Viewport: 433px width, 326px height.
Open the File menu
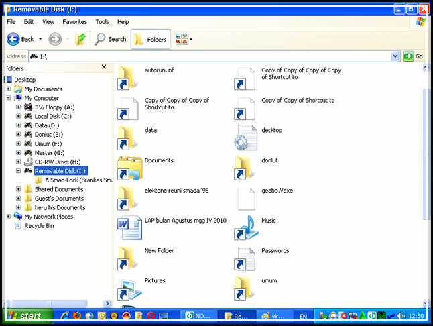11,22
